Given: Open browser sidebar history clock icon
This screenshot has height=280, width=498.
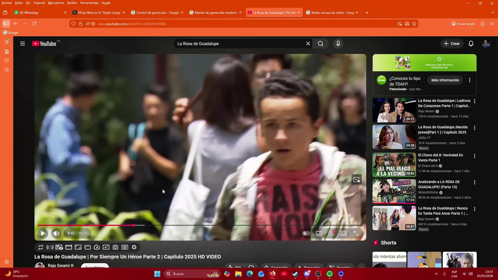Looking at the screenshot, I should tap(7, 61).
